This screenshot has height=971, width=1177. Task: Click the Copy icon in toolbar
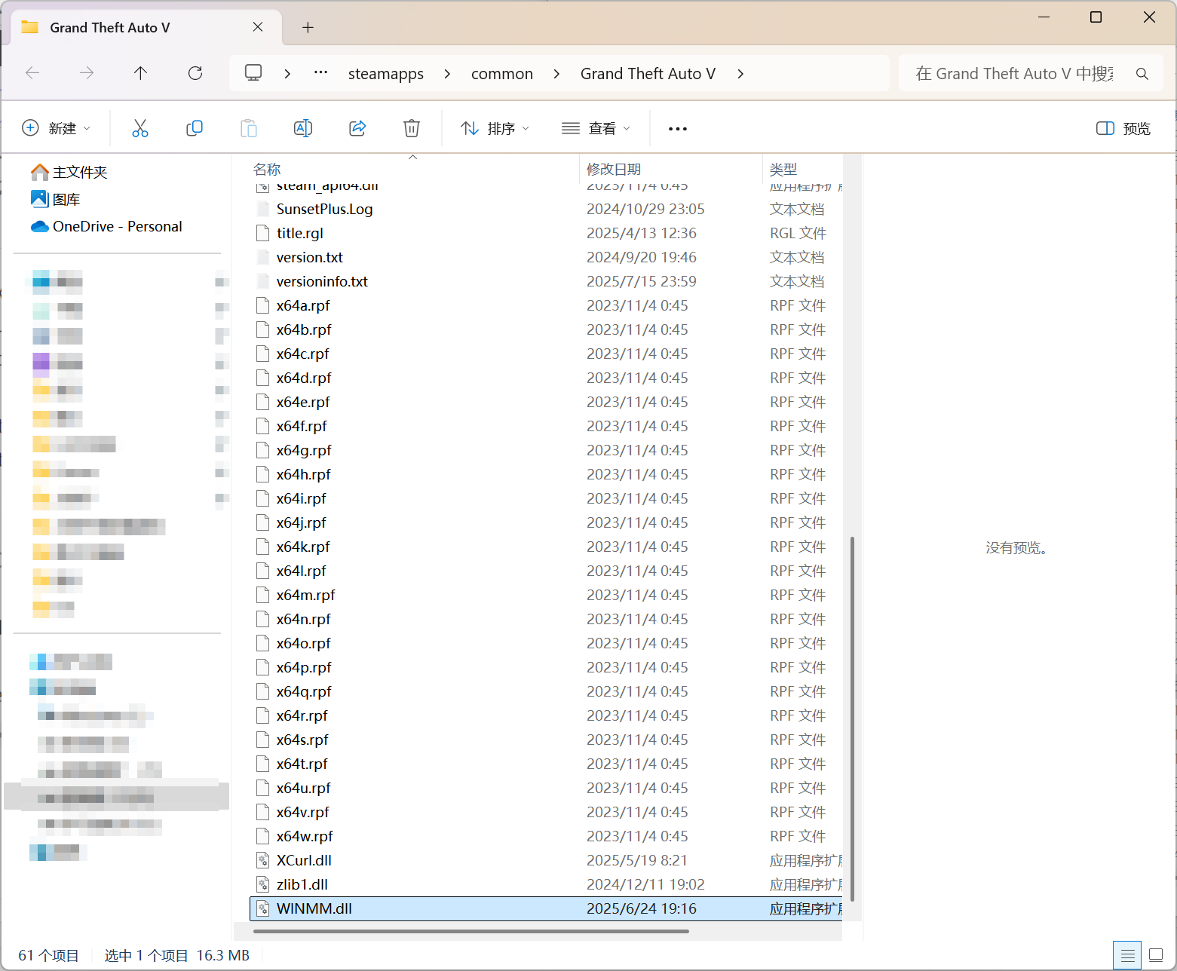[x=195, y=128]
